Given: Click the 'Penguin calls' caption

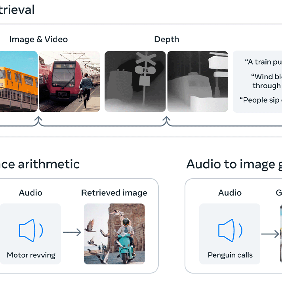Looking at the screenshot, I should coord(230,255).
